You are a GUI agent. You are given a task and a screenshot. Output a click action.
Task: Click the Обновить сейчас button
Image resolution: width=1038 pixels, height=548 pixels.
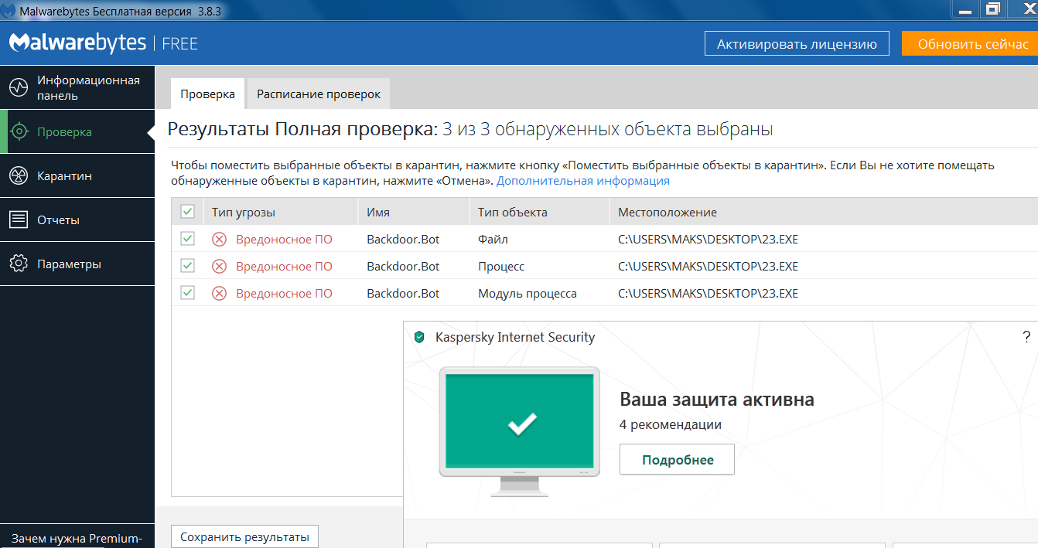pos(970,44)
